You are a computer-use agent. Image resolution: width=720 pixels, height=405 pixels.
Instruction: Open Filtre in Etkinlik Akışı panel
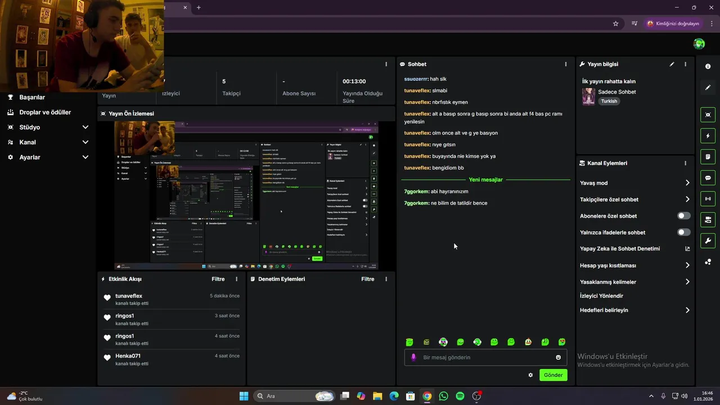tap(218, 279)
